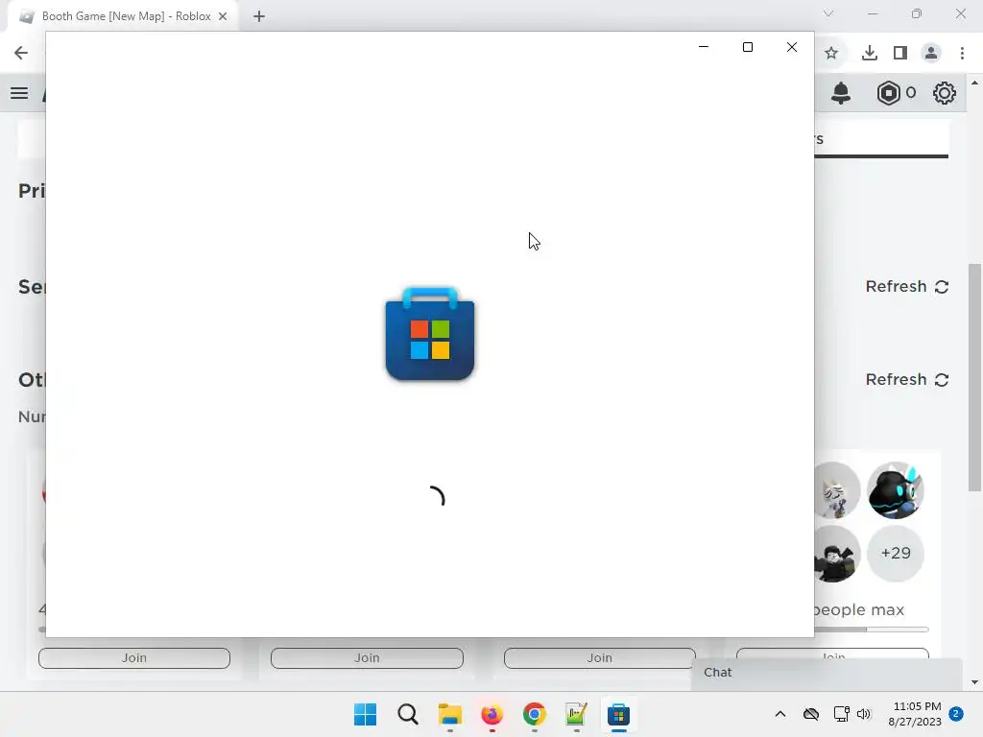
Task: Click the Microsoft Store logo
Action: click(430, 334)
